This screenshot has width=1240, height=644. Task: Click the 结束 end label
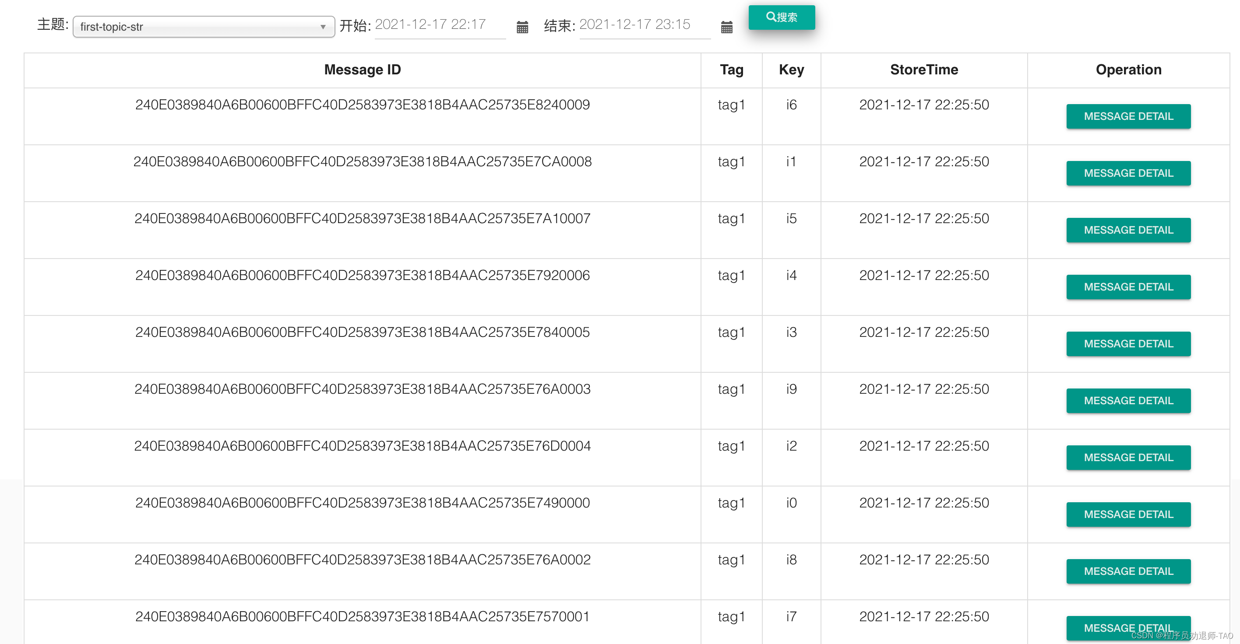[560, 26]
